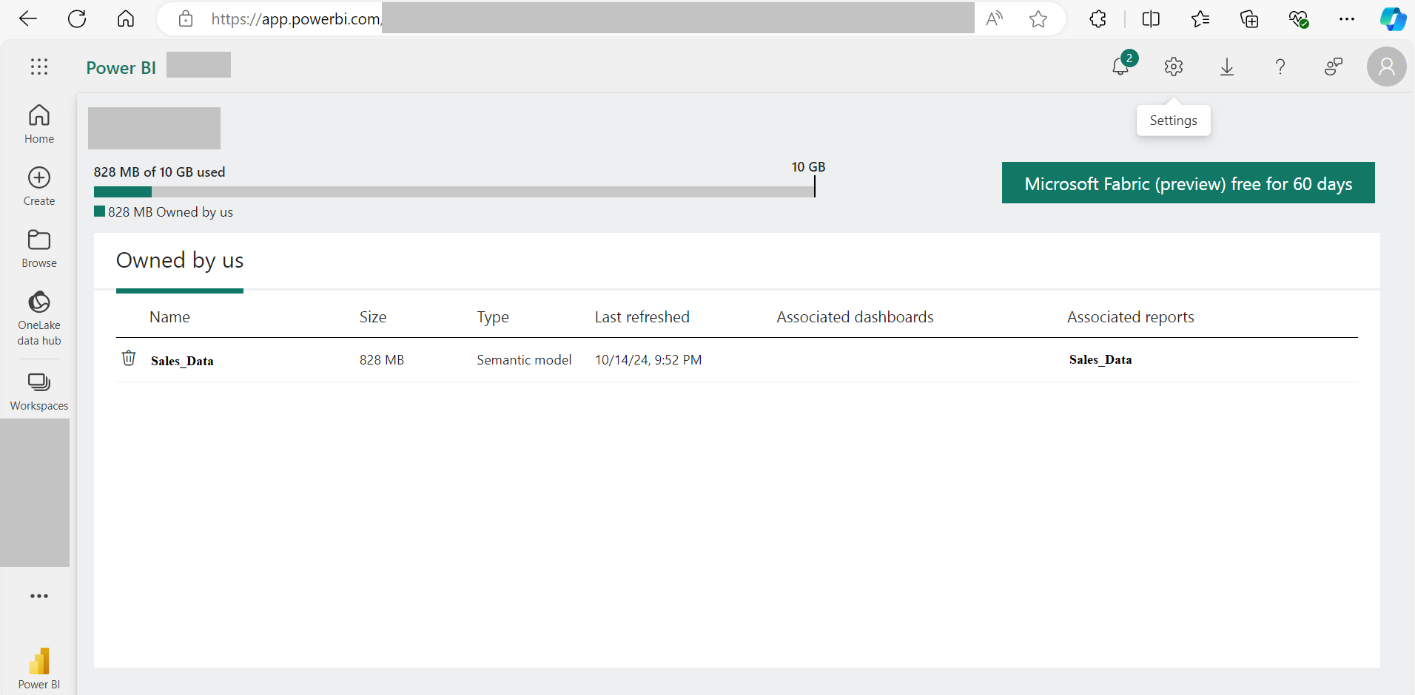
Task: Reload the page with the refresh icon
Action: [77, 18]
